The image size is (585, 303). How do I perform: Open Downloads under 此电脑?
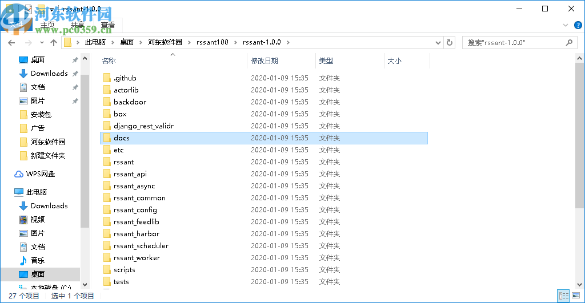pyautogui.click(x=49, y=206)
